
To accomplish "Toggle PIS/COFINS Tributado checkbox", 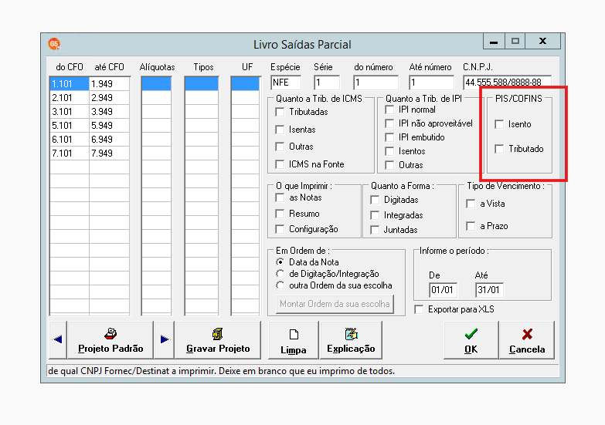I will 499,149.
